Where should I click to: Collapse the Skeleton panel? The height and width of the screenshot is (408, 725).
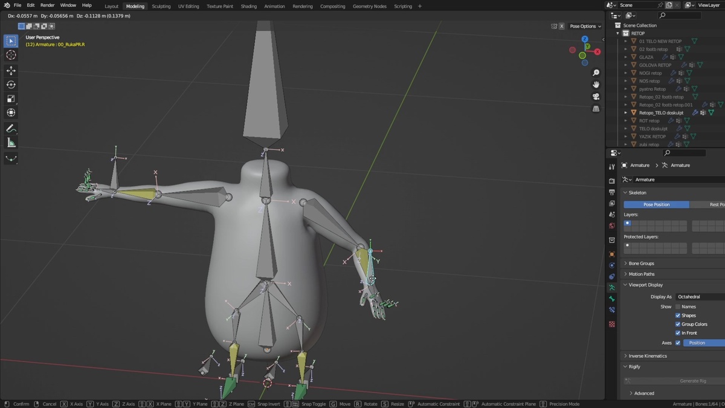637,192
